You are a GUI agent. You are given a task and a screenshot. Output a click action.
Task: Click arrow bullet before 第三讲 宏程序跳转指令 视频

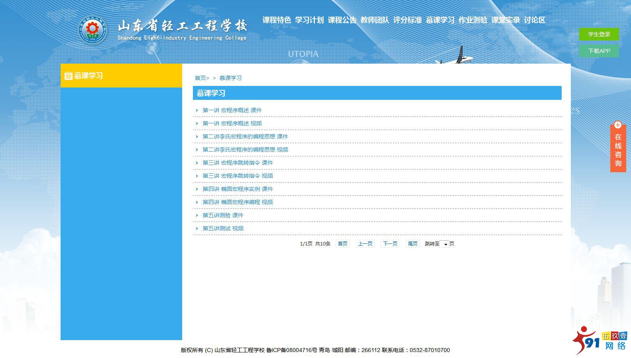pyautogui.click(x=197, y=176)
